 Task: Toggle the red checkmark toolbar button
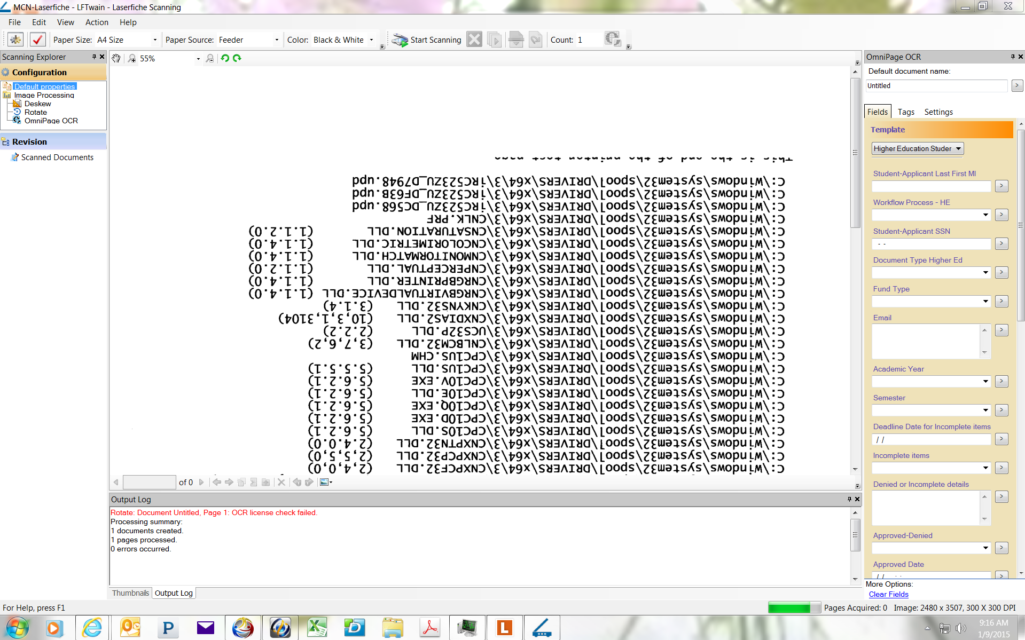[37, 39]
